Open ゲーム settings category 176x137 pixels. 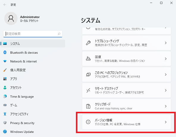click(x=33, y=105)
